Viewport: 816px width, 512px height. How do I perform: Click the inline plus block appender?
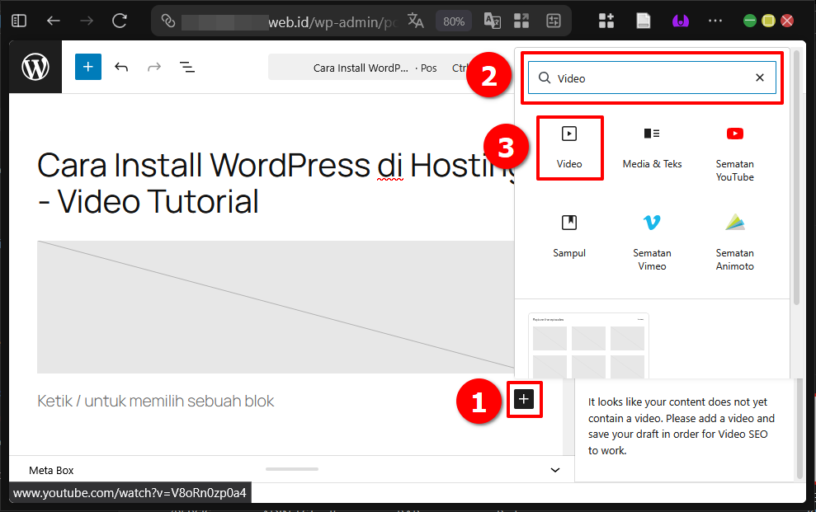pyautogui.click(x=524, y=399)
